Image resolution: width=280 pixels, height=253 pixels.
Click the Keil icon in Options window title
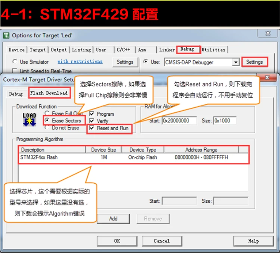pyautogui.click(x=6, y=36)
